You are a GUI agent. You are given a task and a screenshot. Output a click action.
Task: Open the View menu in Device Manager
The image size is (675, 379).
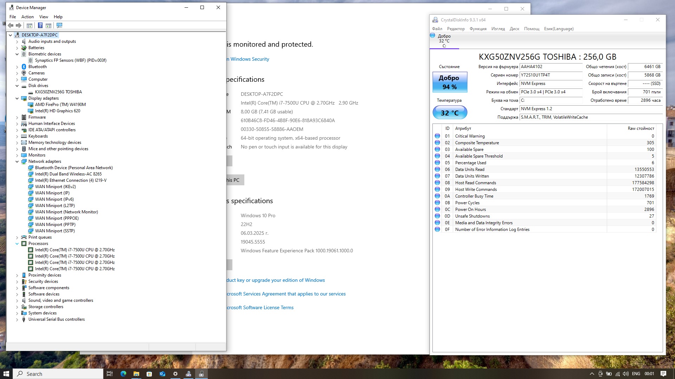click(44, 16)
